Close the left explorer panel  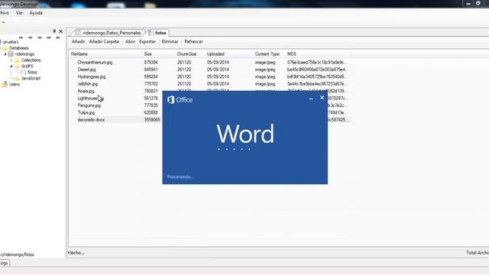tap(61, 31)
